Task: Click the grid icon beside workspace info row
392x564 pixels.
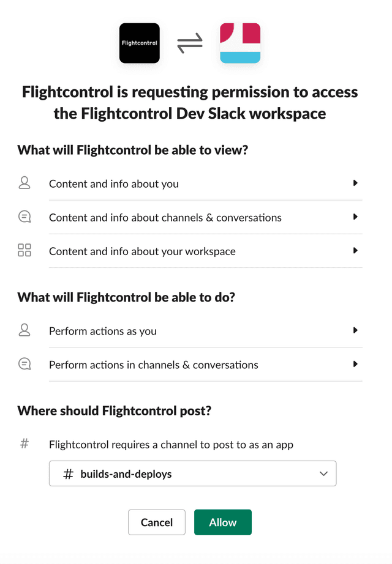Action: pyautogui.click(x=24, y=250)
